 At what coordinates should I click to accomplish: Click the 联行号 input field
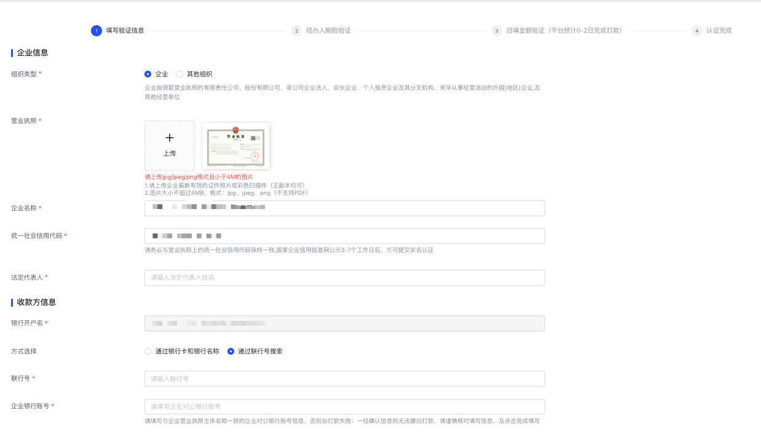pos(344,379)
